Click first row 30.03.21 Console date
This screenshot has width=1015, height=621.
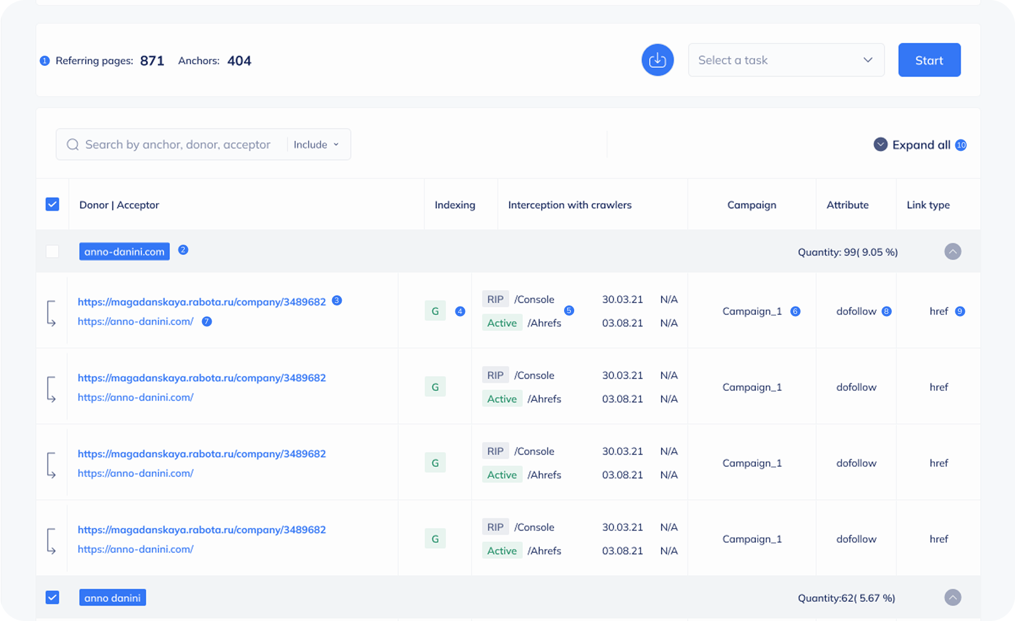click(622, 299)
